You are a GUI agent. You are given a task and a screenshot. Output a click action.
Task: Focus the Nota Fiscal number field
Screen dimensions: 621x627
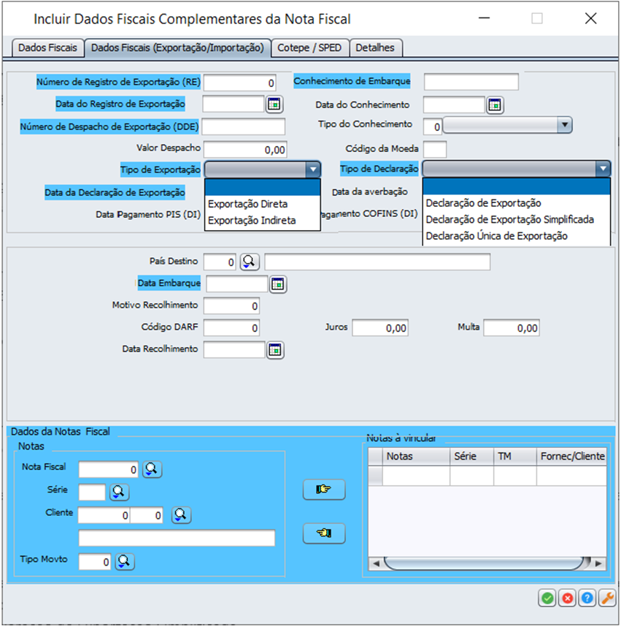pos(109,469)
